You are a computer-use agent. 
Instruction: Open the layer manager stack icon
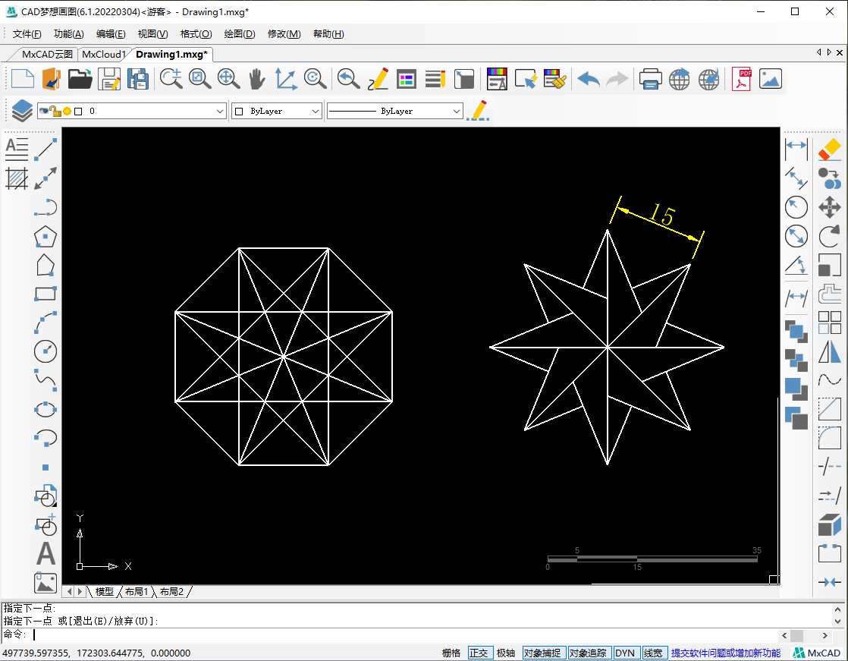pyautogui.click(x=21, y=112)
